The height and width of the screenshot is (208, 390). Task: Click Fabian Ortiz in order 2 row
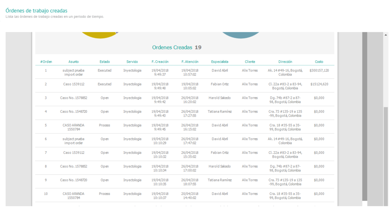220,84
